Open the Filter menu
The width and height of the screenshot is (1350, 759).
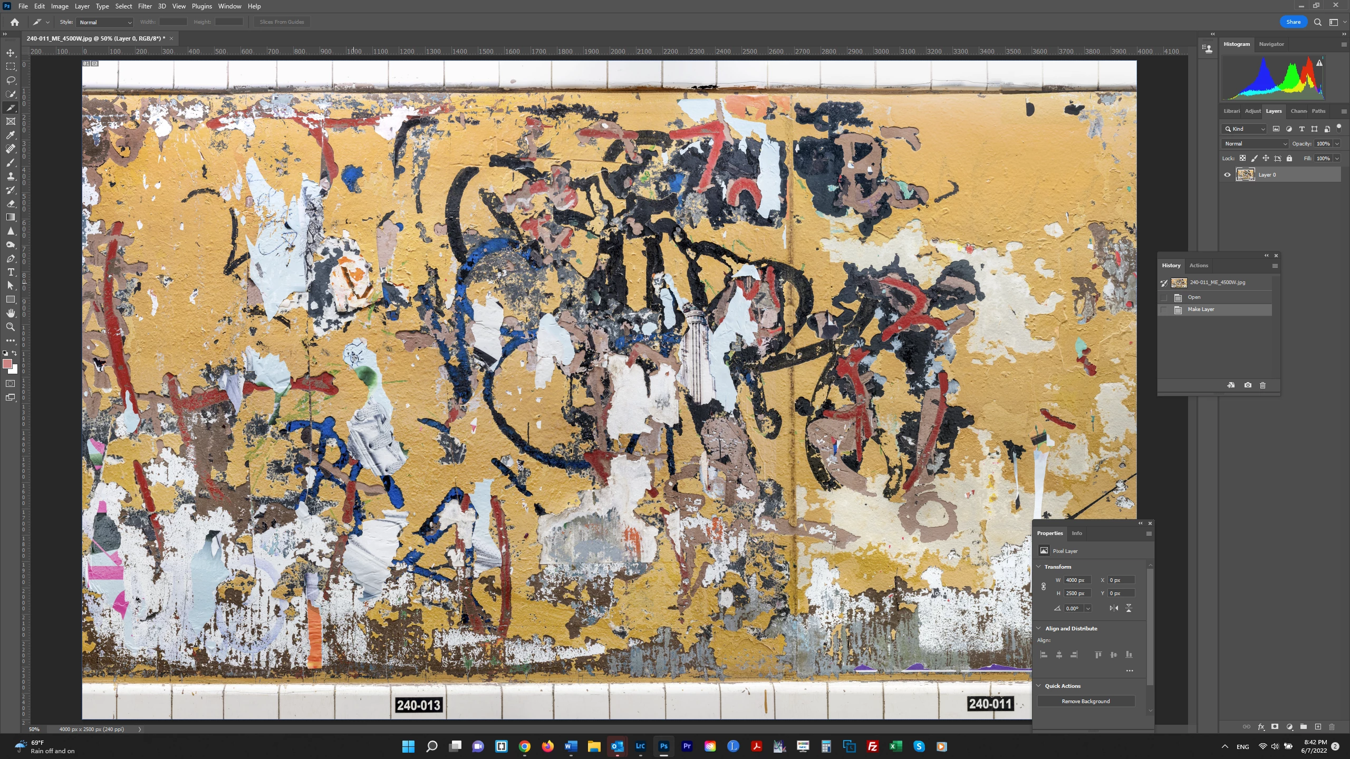[x=144, y=6]
